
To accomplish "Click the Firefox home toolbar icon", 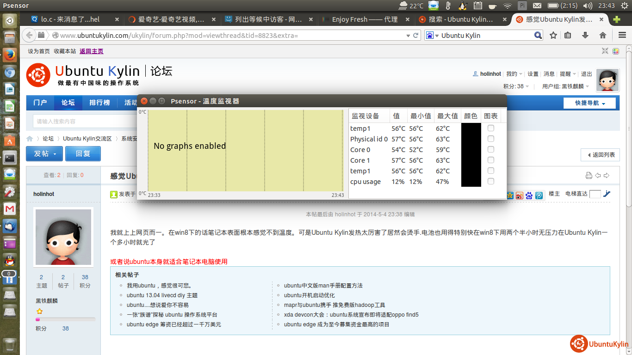I will (602, 35).
